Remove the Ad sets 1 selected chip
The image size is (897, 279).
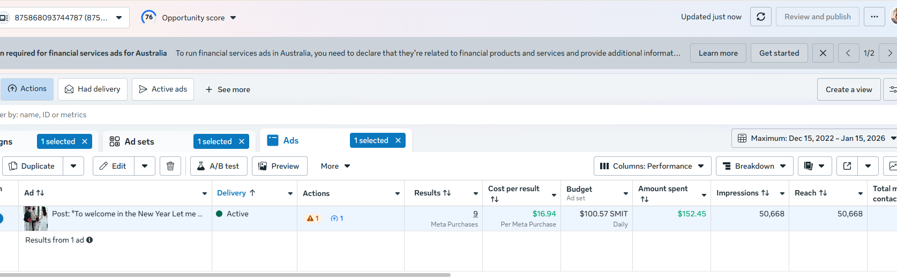coord(242,141)
